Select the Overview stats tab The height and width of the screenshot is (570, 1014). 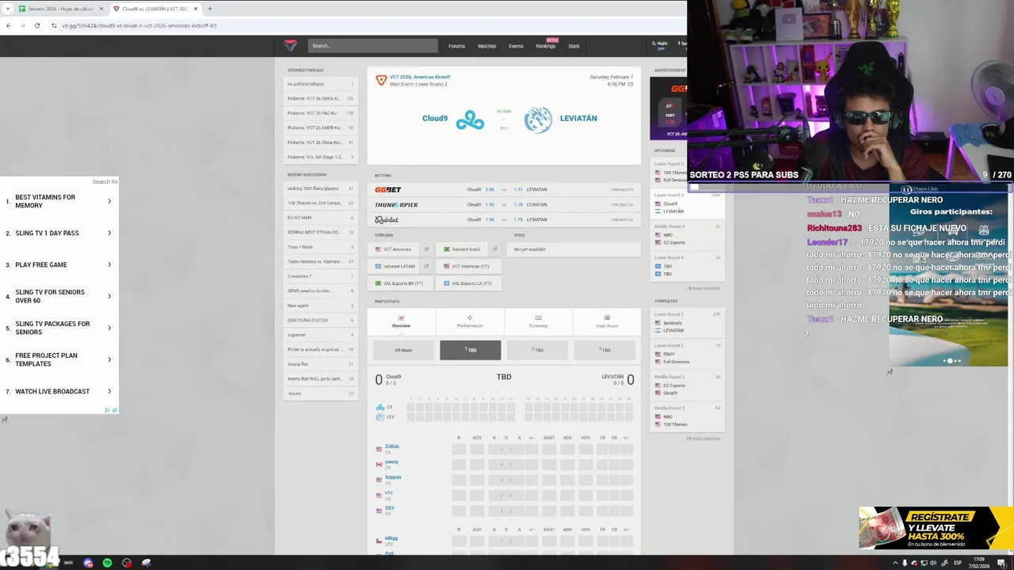click(x=401, y=321)
